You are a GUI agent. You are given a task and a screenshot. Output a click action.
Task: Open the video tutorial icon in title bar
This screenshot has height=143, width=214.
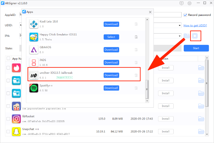(x=181, y=3)
